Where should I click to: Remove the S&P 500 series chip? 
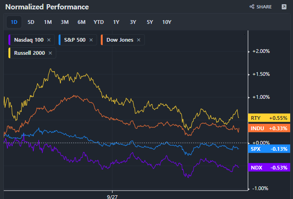pyautogui.click(x=91, y=40)
